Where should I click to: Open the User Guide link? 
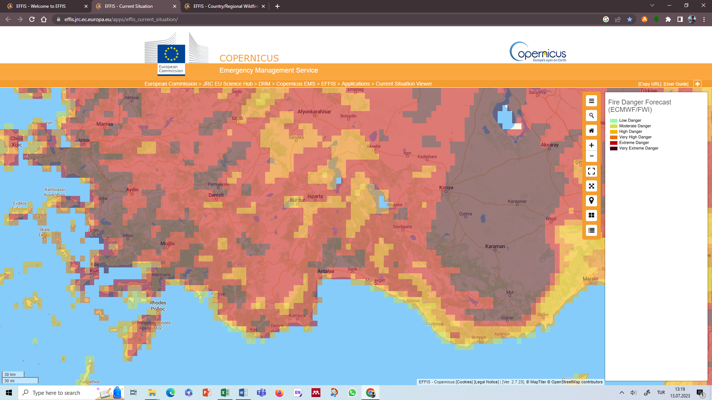(x=676, y=84)
